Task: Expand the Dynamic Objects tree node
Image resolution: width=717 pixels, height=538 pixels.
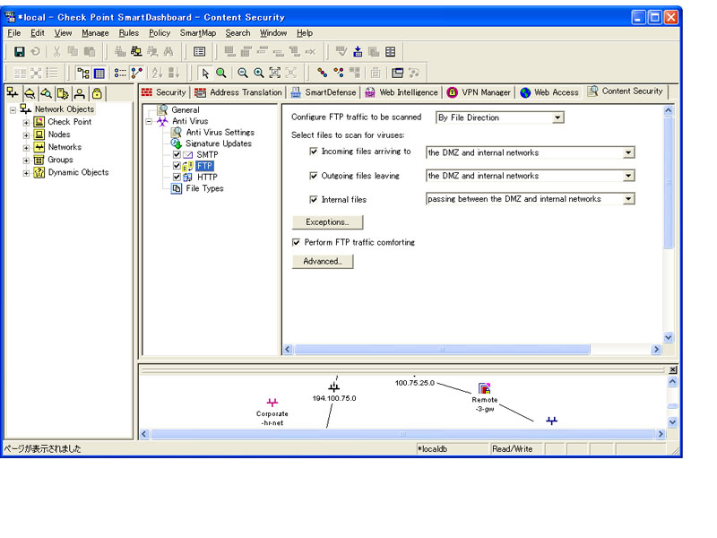Action: pos(26,173)
